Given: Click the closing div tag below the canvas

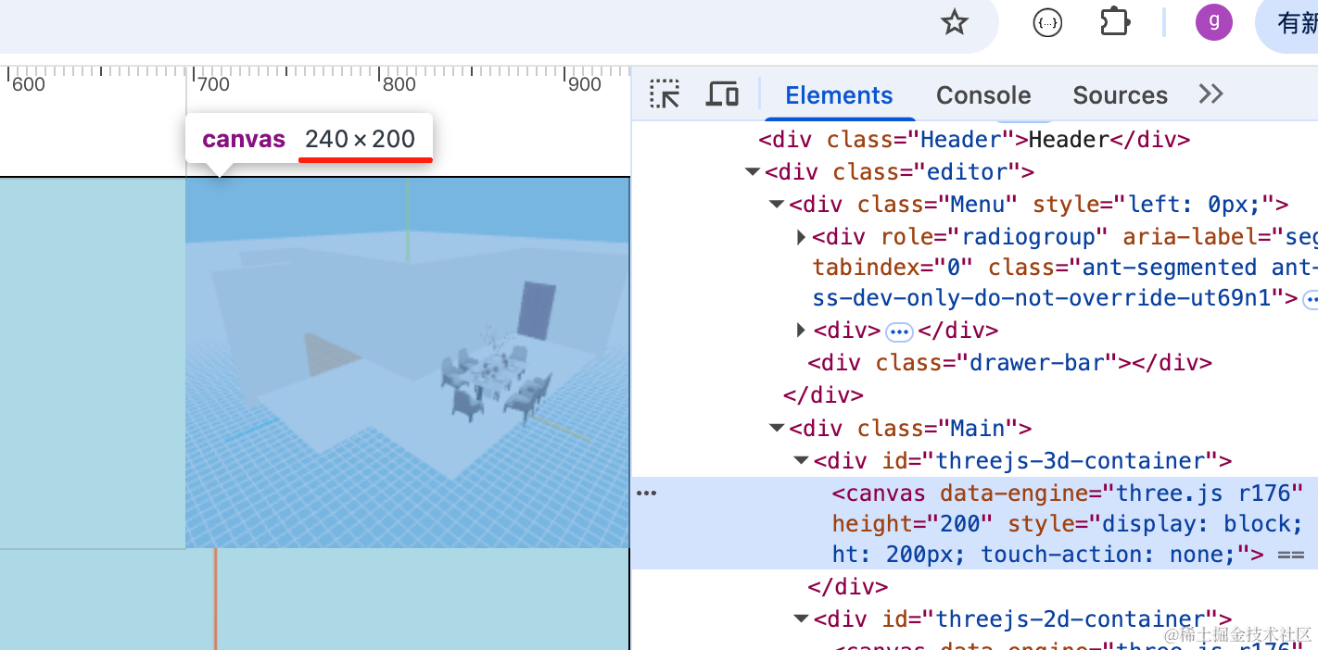Looking at the screenshot, I should pos(848,586).
